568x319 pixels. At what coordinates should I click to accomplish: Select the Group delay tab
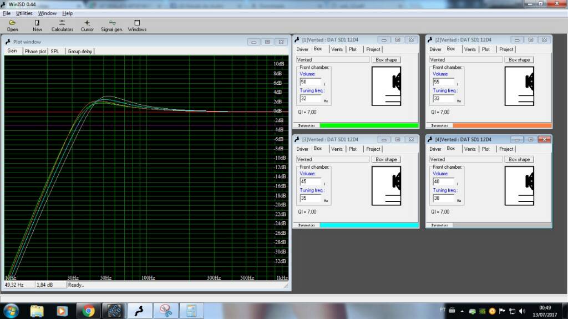coord(80,51)
